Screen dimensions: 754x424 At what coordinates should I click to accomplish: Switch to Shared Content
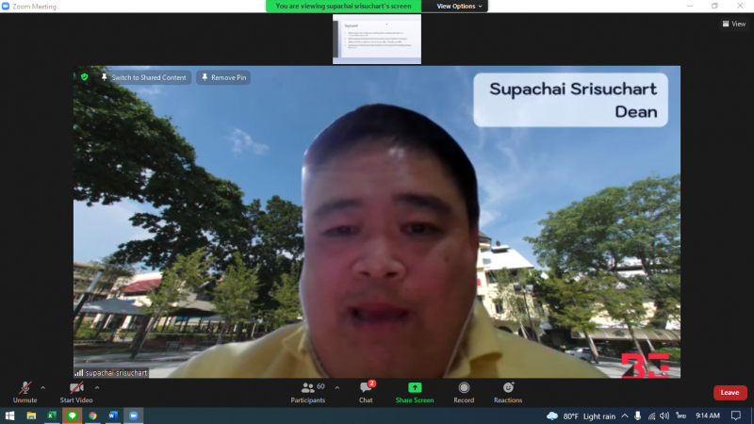[x=143, y=77]
